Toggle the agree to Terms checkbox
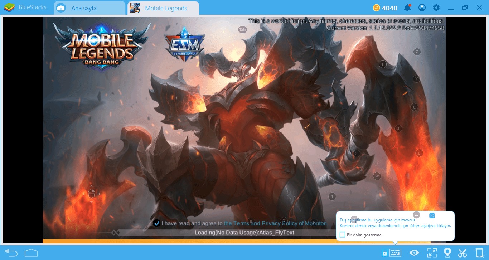The width and height of the screenshot is (489, 260). coord(156,223)
